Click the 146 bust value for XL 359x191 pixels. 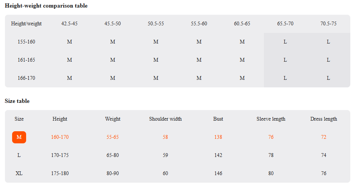point(218,173)
